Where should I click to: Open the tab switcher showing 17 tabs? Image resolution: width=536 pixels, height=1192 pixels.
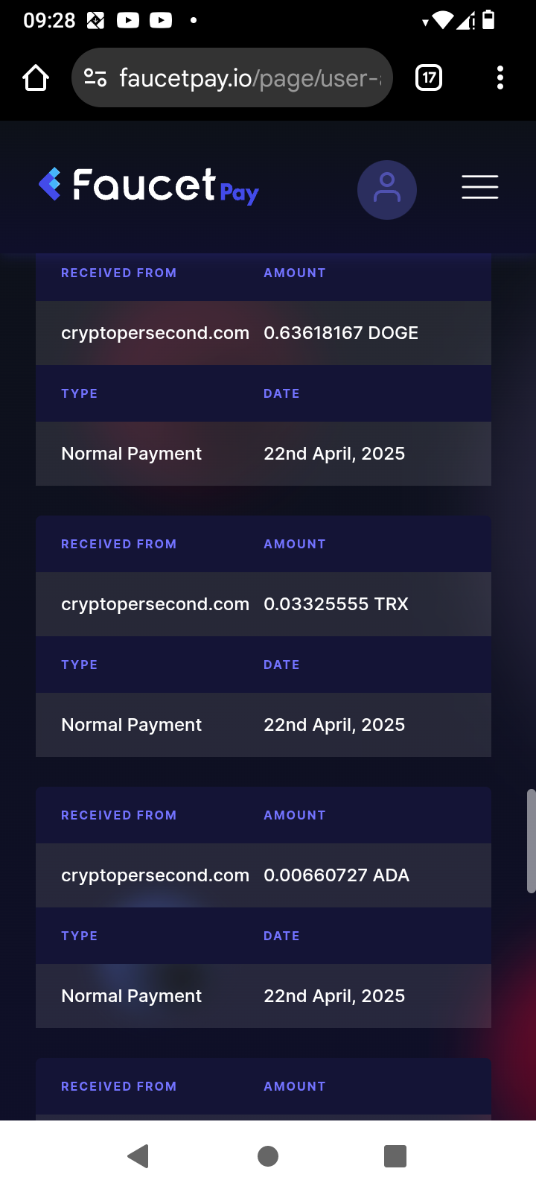429,77
